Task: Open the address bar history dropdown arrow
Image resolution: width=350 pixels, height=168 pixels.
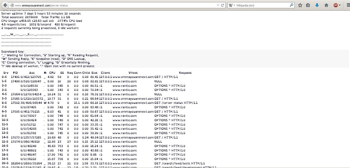Action: tap(218, 5)
